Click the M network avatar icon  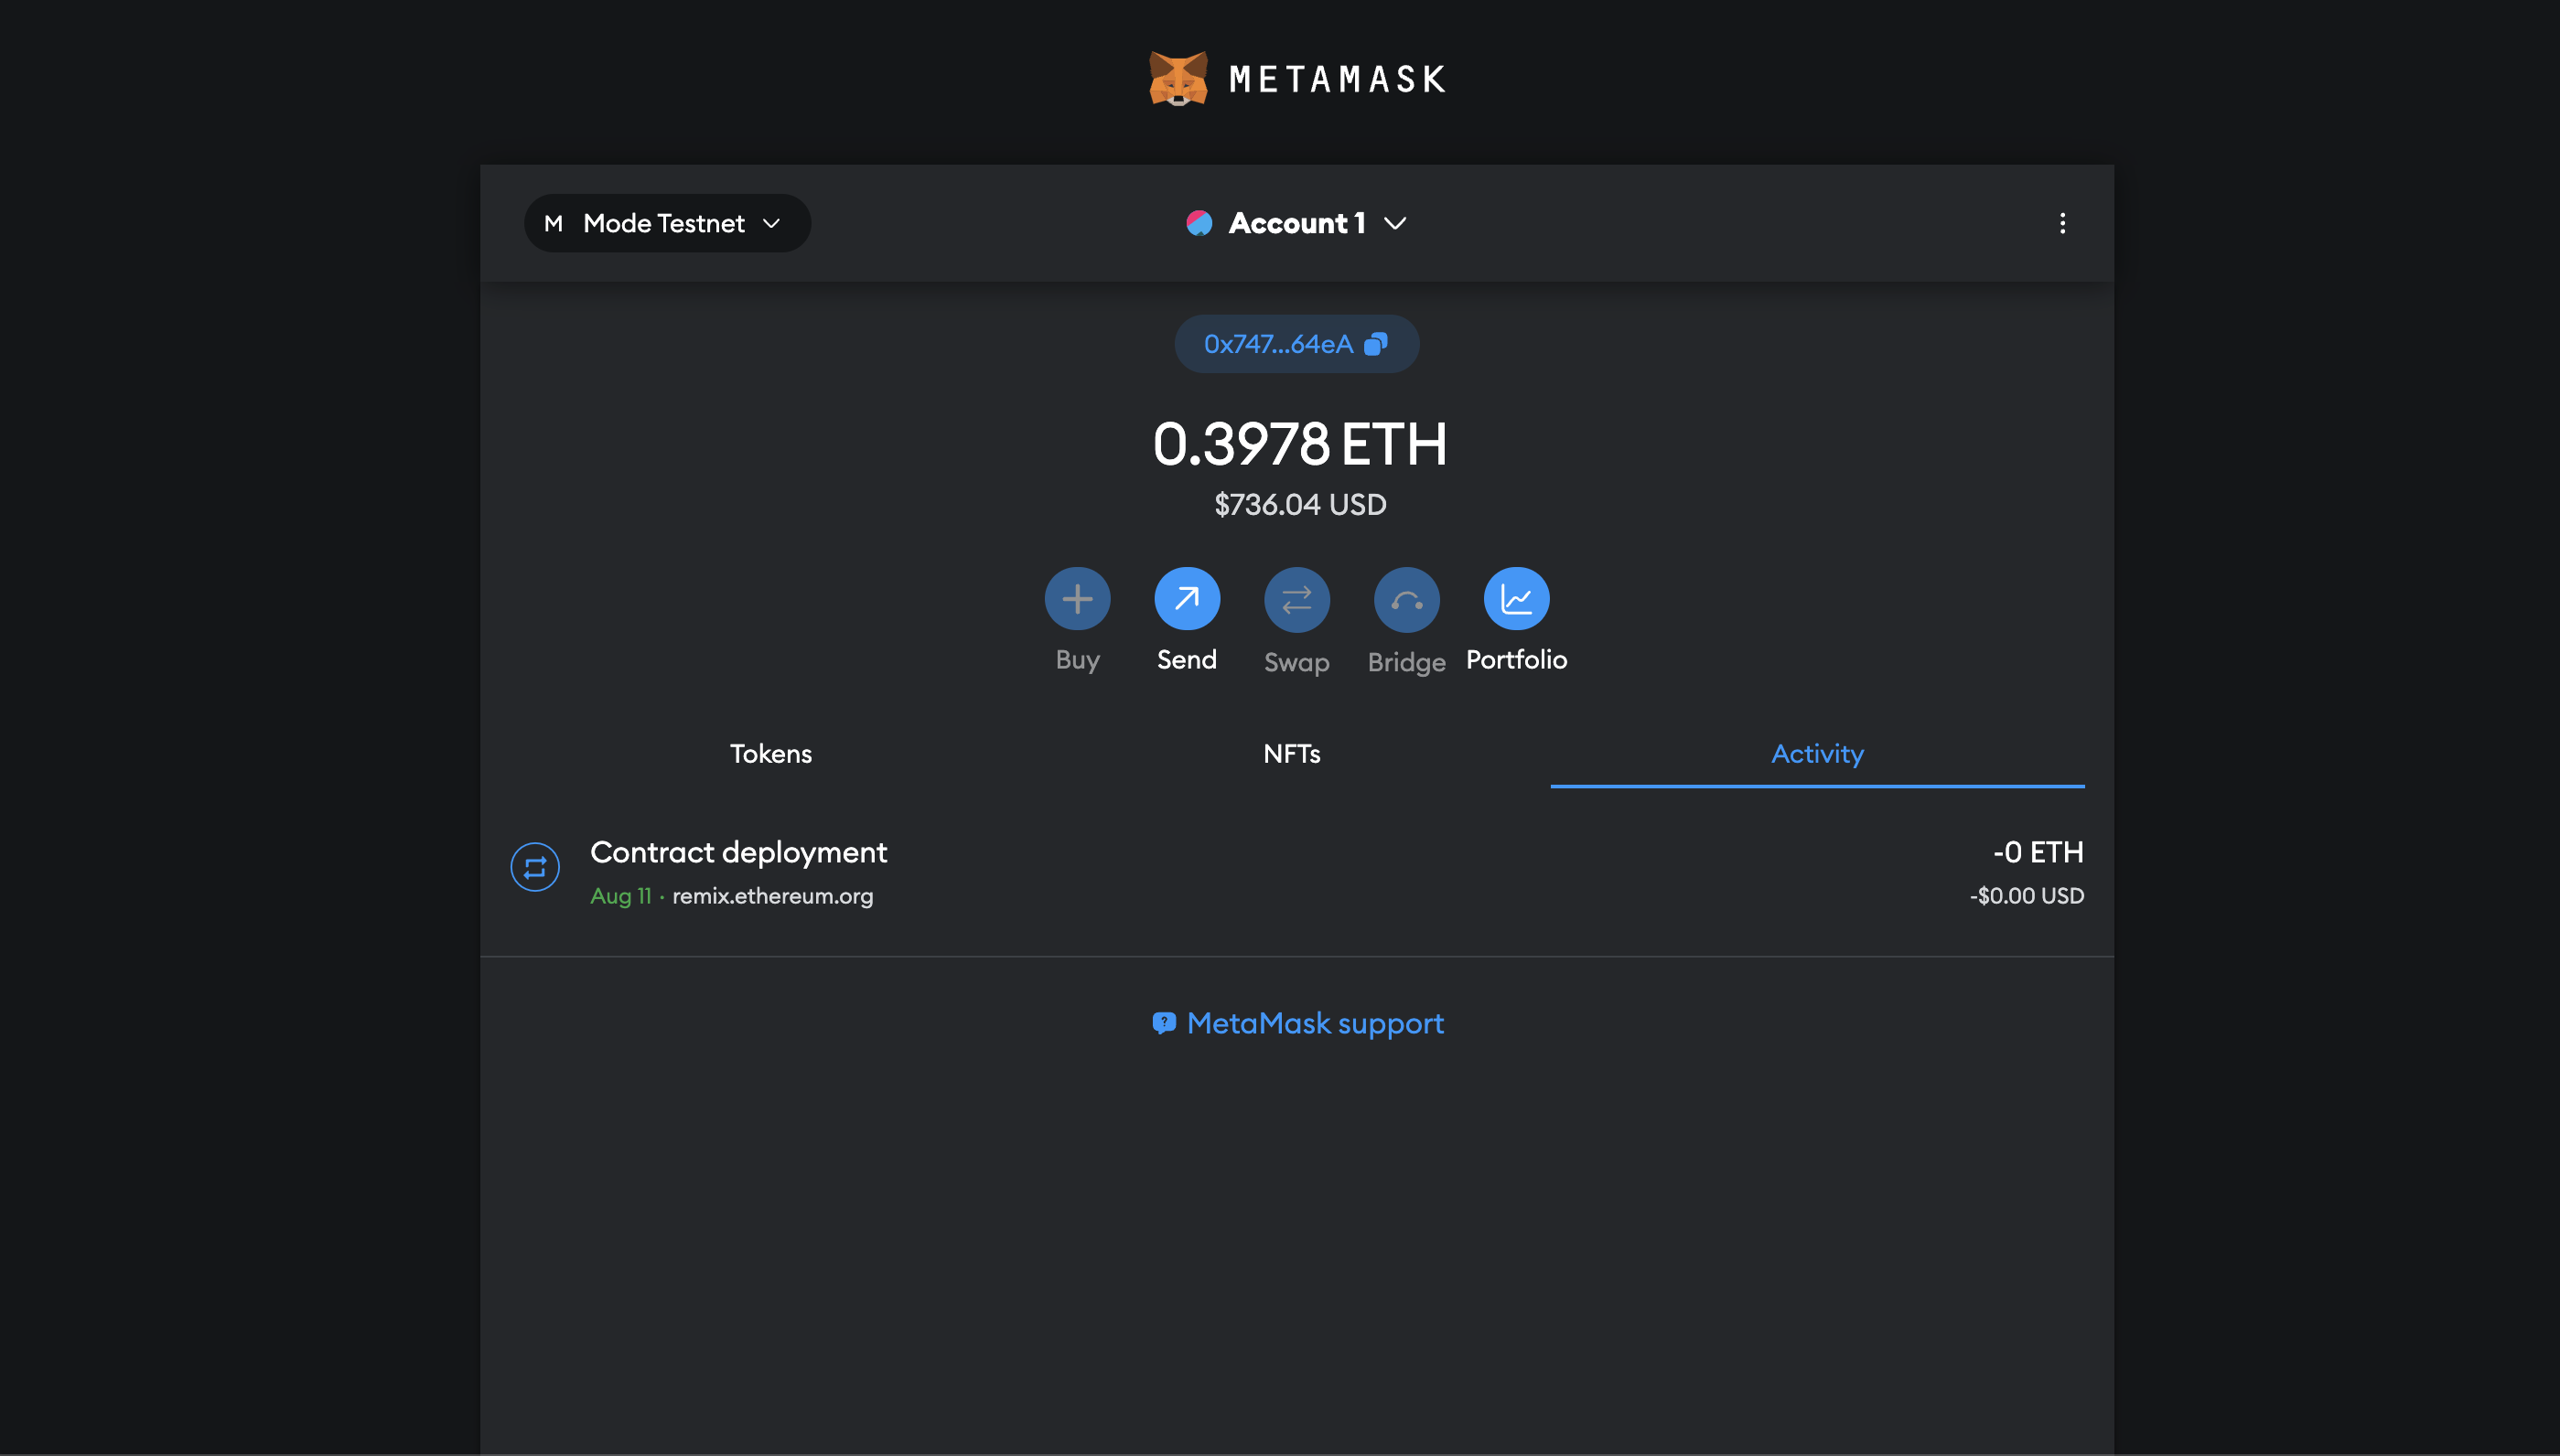[554, 223]
